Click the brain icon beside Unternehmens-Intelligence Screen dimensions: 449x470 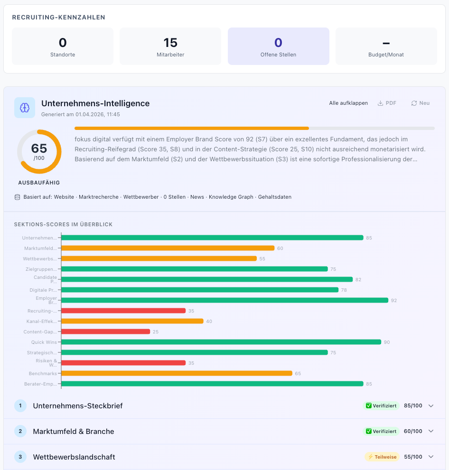25,108
